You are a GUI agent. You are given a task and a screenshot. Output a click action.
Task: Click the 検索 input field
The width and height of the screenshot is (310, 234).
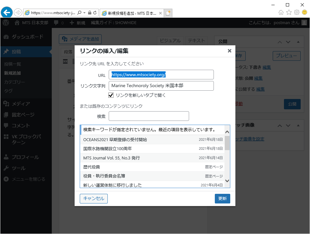click(x=149, y=116)
